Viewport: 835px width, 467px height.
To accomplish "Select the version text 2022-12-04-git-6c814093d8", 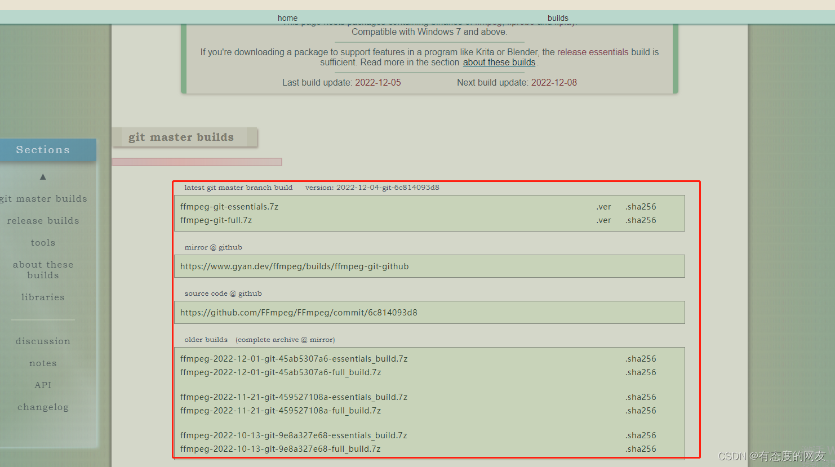I will click(388, 188).
